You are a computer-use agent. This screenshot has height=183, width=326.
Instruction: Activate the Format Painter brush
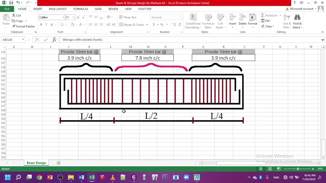(23, 26)
